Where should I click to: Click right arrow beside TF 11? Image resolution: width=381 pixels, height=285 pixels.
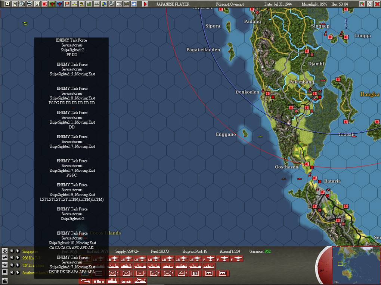(x=18, y=265)
